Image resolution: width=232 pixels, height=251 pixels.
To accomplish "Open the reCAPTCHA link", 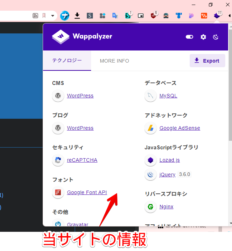I will click(x=82, y=160).
